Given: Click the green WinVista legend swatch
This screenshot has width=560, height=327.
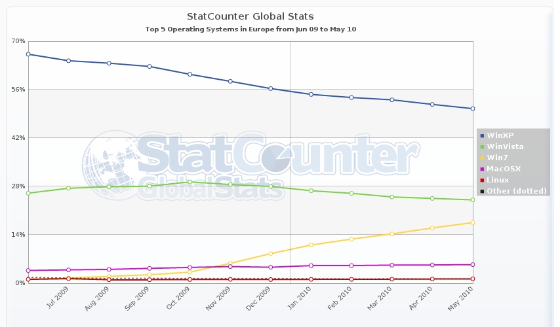Looking at the screenshot, I should click(483, 146).
